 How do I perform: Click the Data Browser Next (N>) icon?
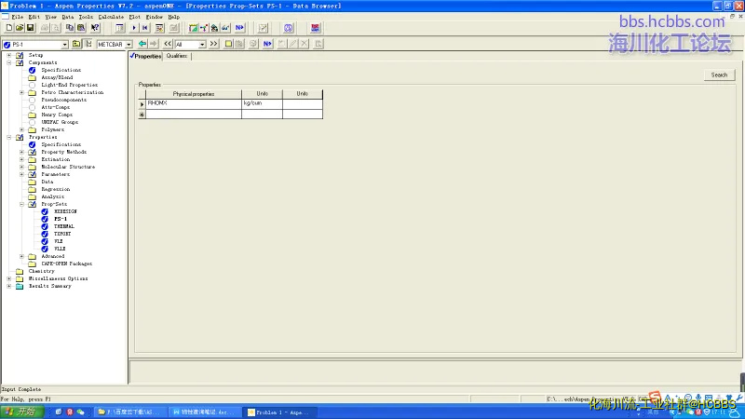click(267, 44)
